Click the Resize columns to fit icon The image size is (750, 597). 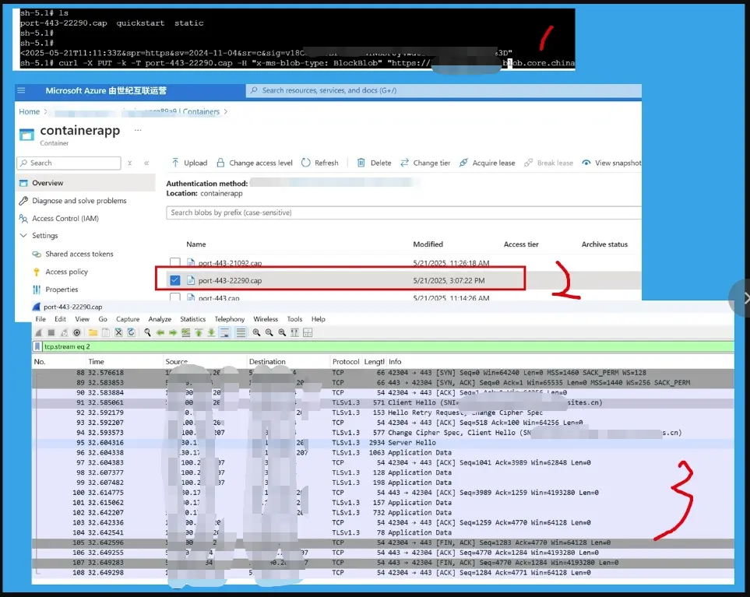[294, 332]
